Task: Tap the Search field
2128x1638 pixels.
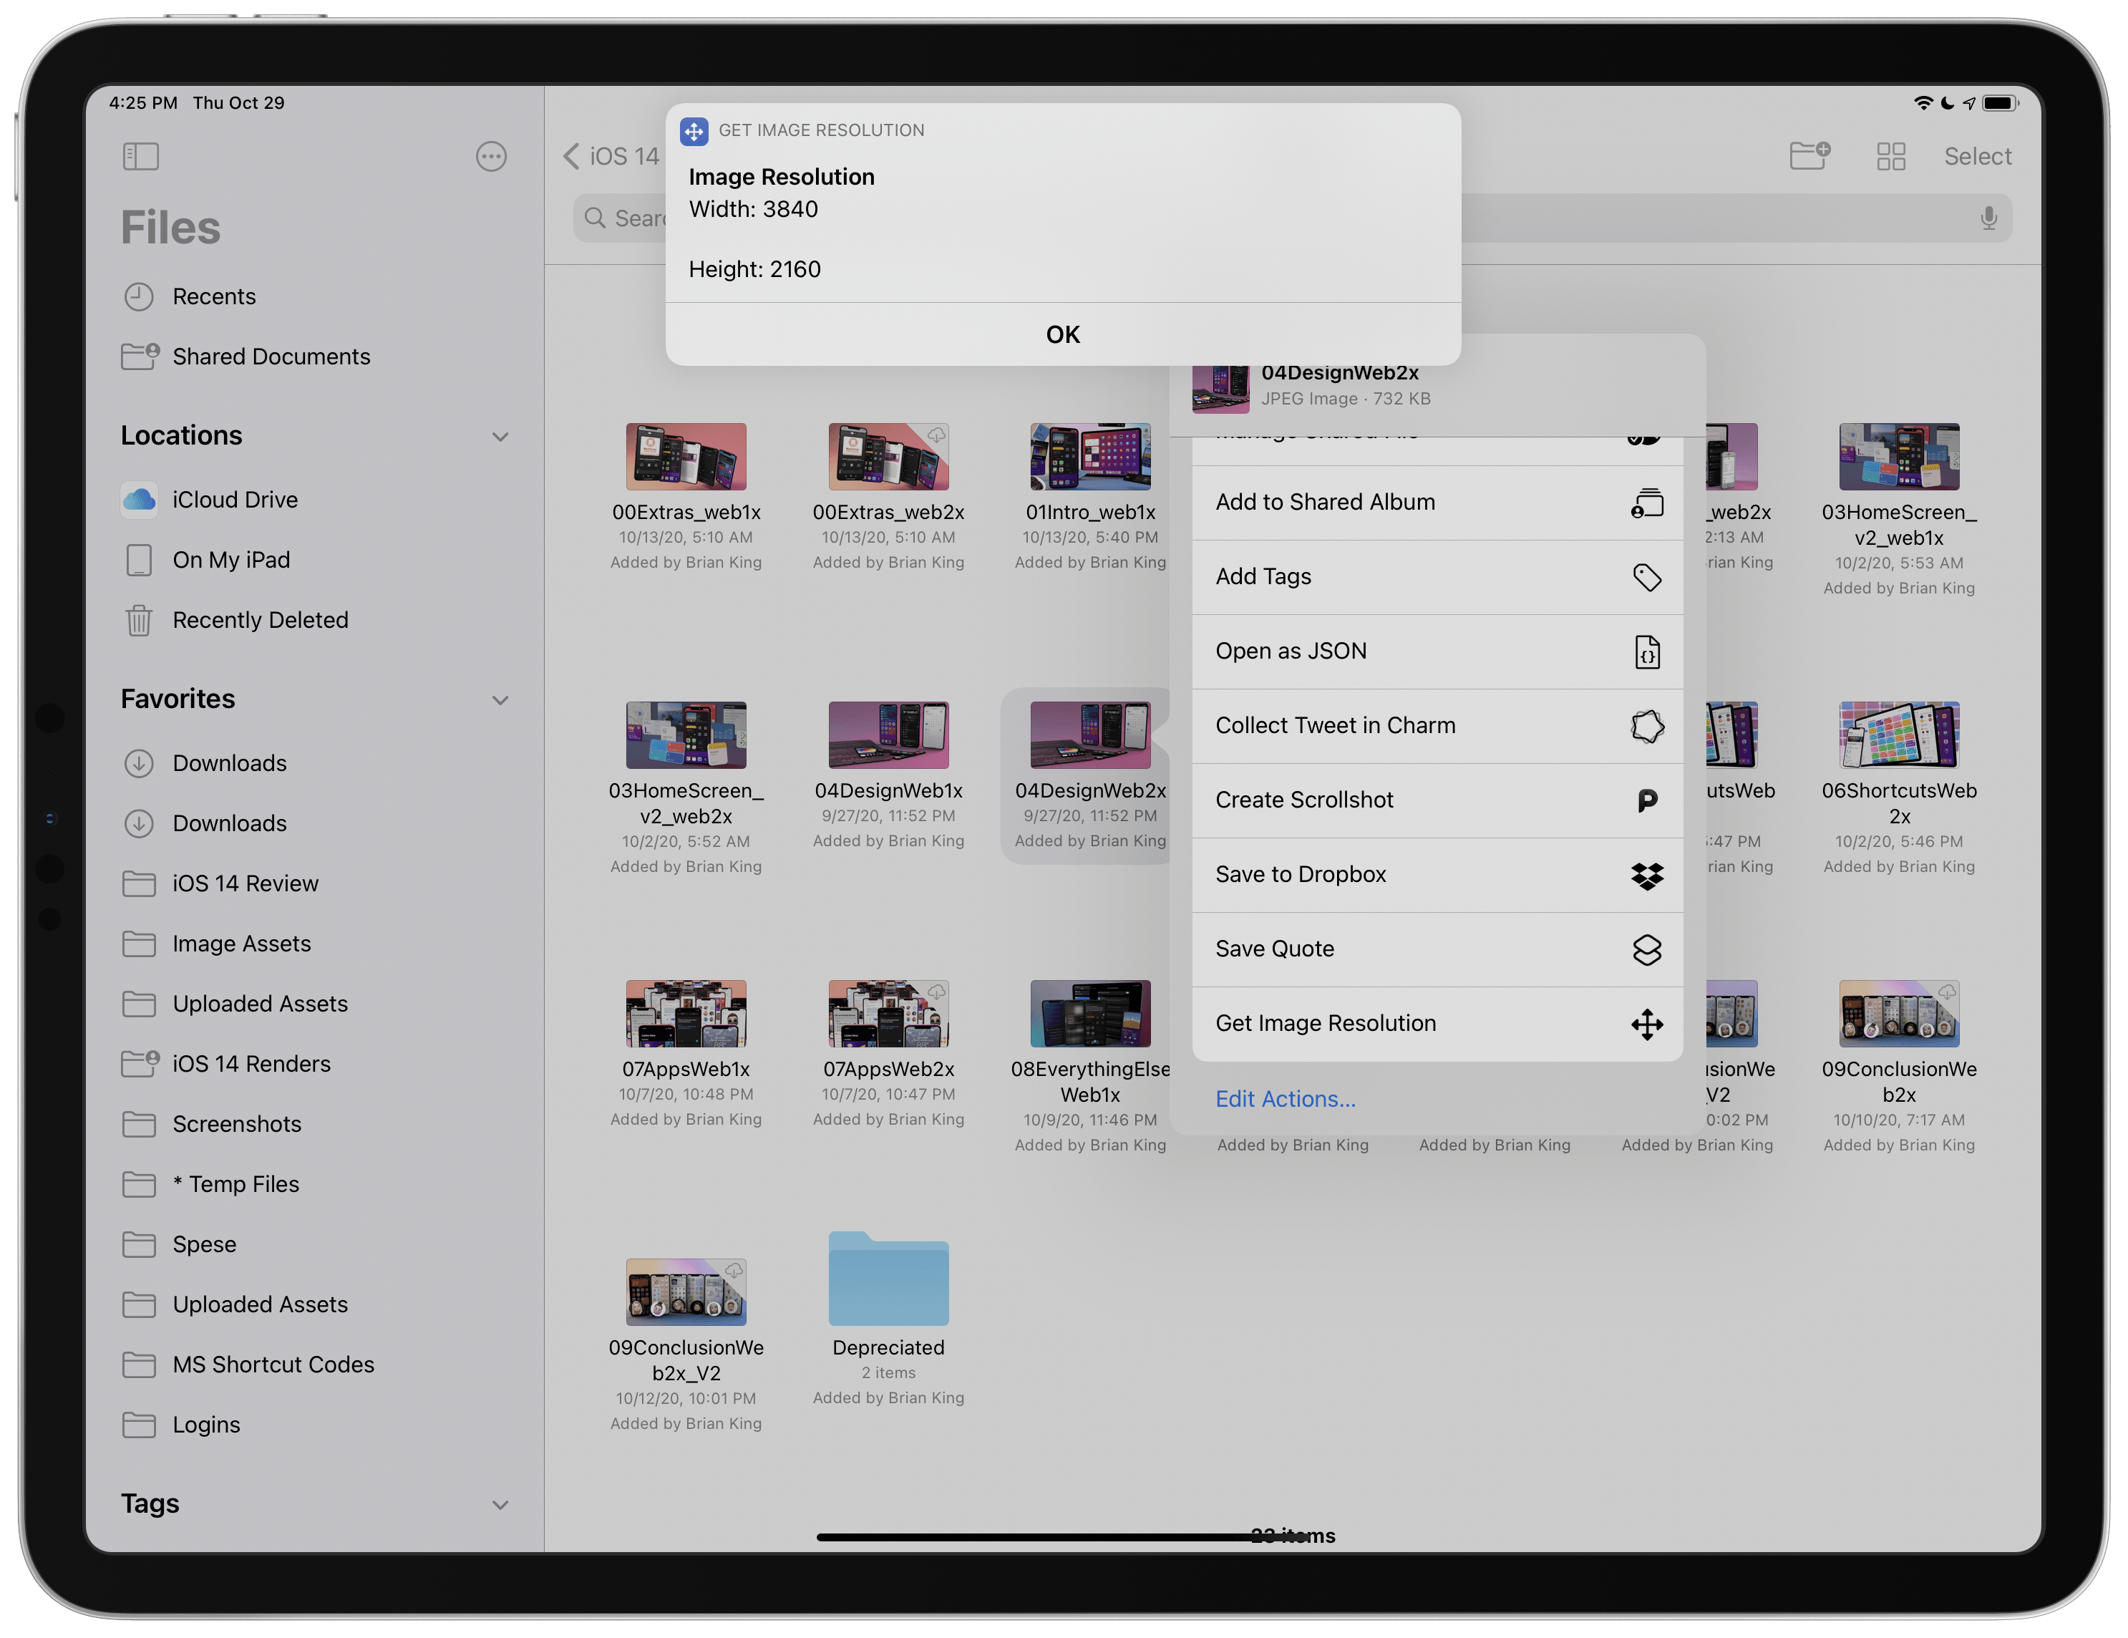Action: point(1292,218)
